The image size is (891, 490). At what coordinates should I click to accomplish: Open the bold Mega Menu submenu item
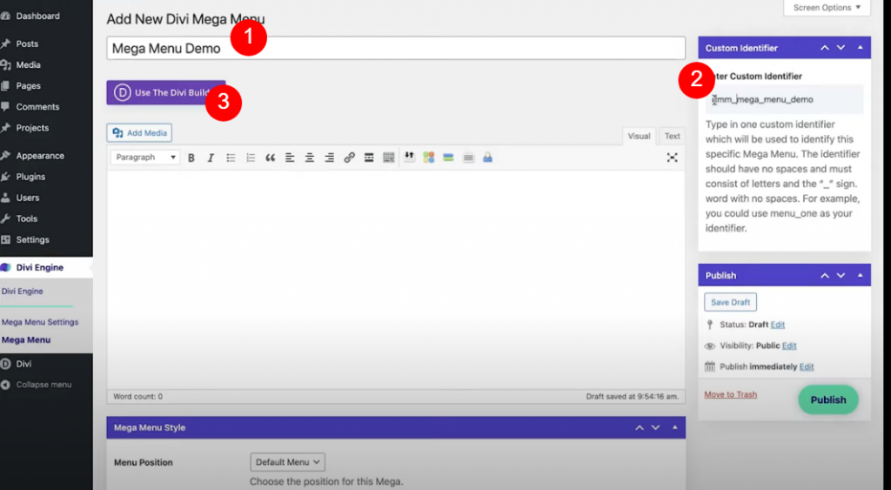click(x=26, y=340)
